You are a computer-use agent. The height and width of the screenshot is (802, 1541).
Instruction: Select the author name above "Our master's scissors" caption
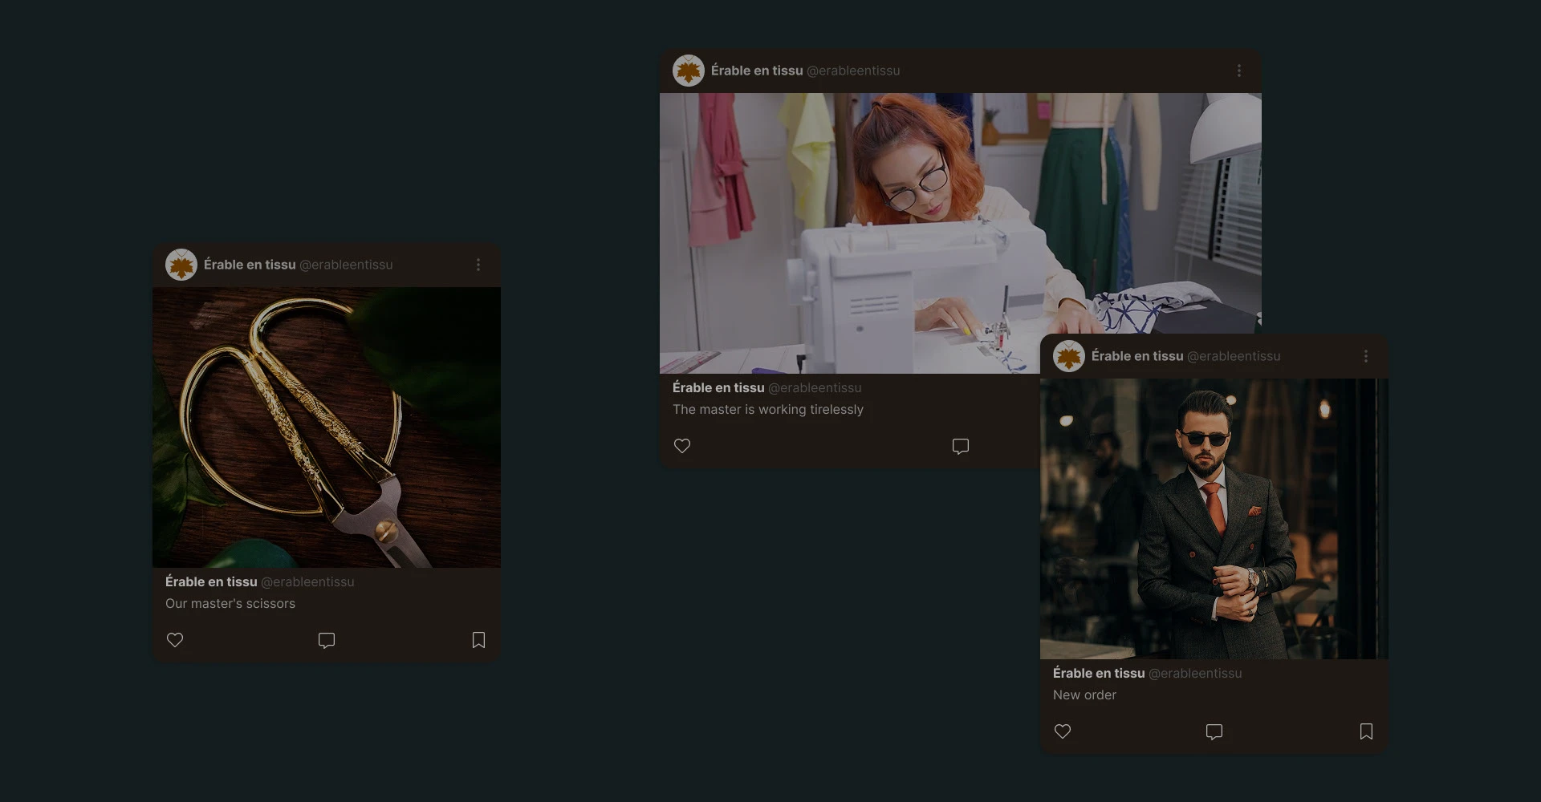tap(211, 581)
